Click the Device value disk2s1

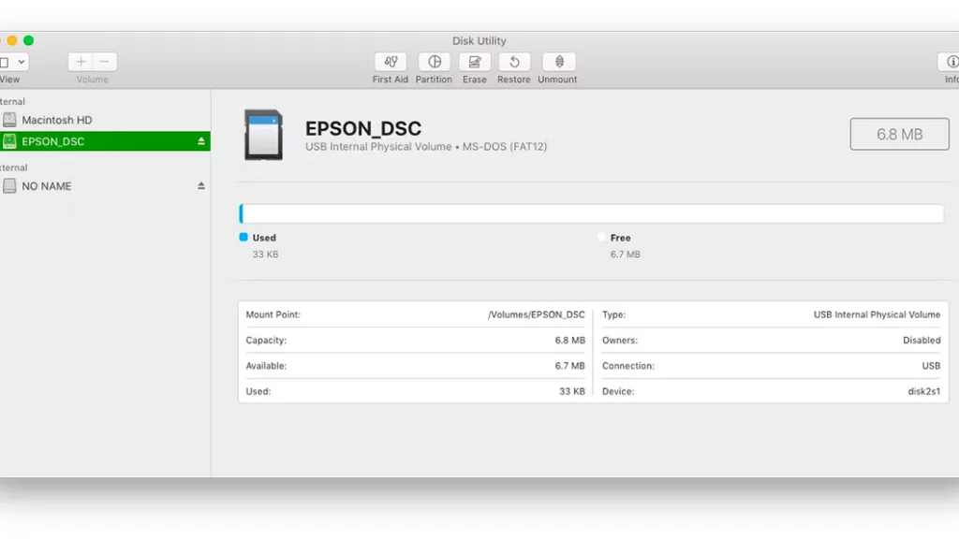[x=924, y=392]
